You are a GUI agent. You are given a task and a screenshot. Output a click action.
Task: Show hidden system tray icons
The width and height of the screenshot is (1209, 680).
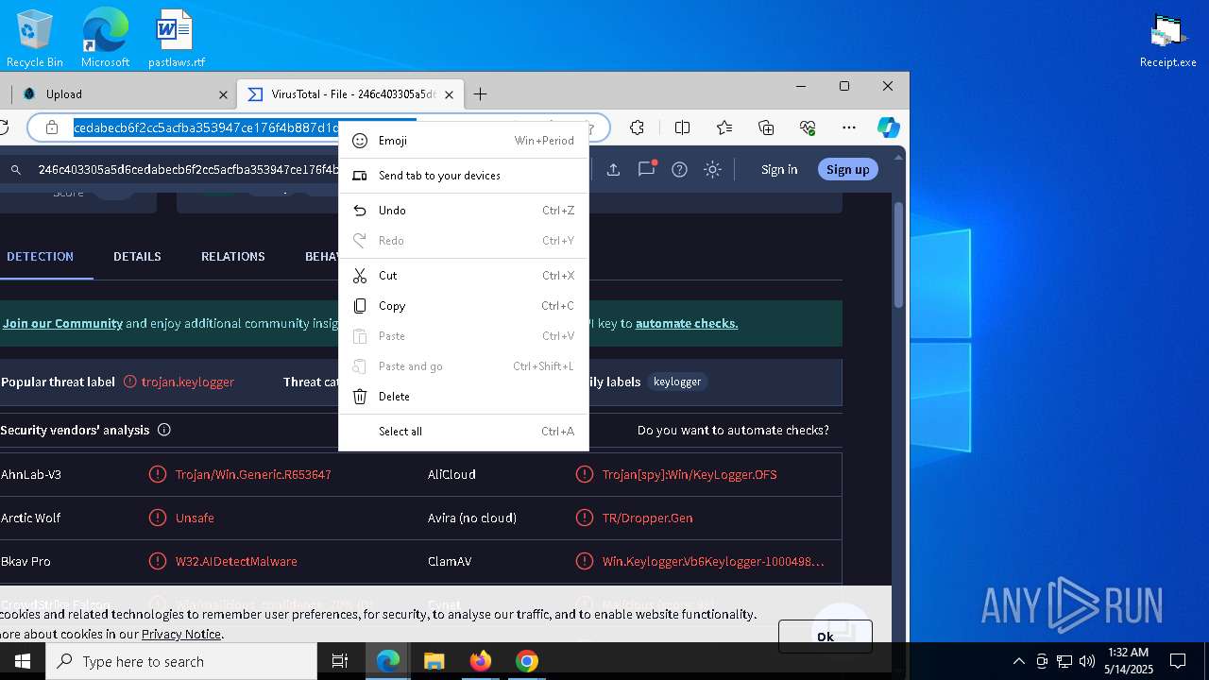(1018, 661)
